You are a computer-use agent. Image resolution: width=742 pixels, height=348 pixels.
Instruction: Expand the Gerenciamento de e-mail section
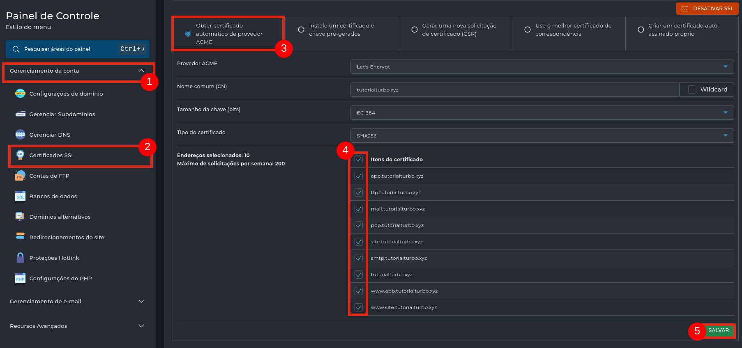click(x=77, y=301)
